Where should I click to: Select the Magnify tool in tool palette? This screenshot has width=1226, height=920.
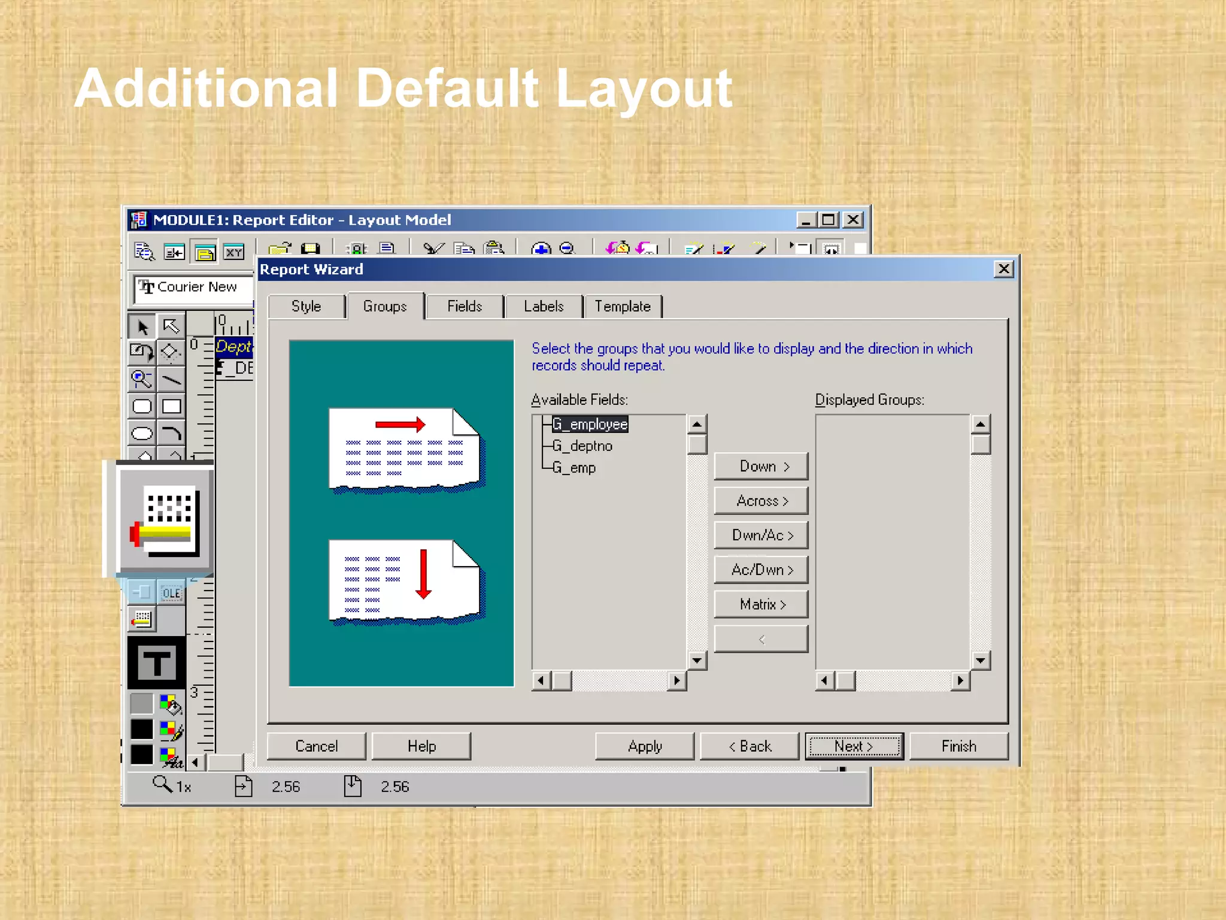142,379
